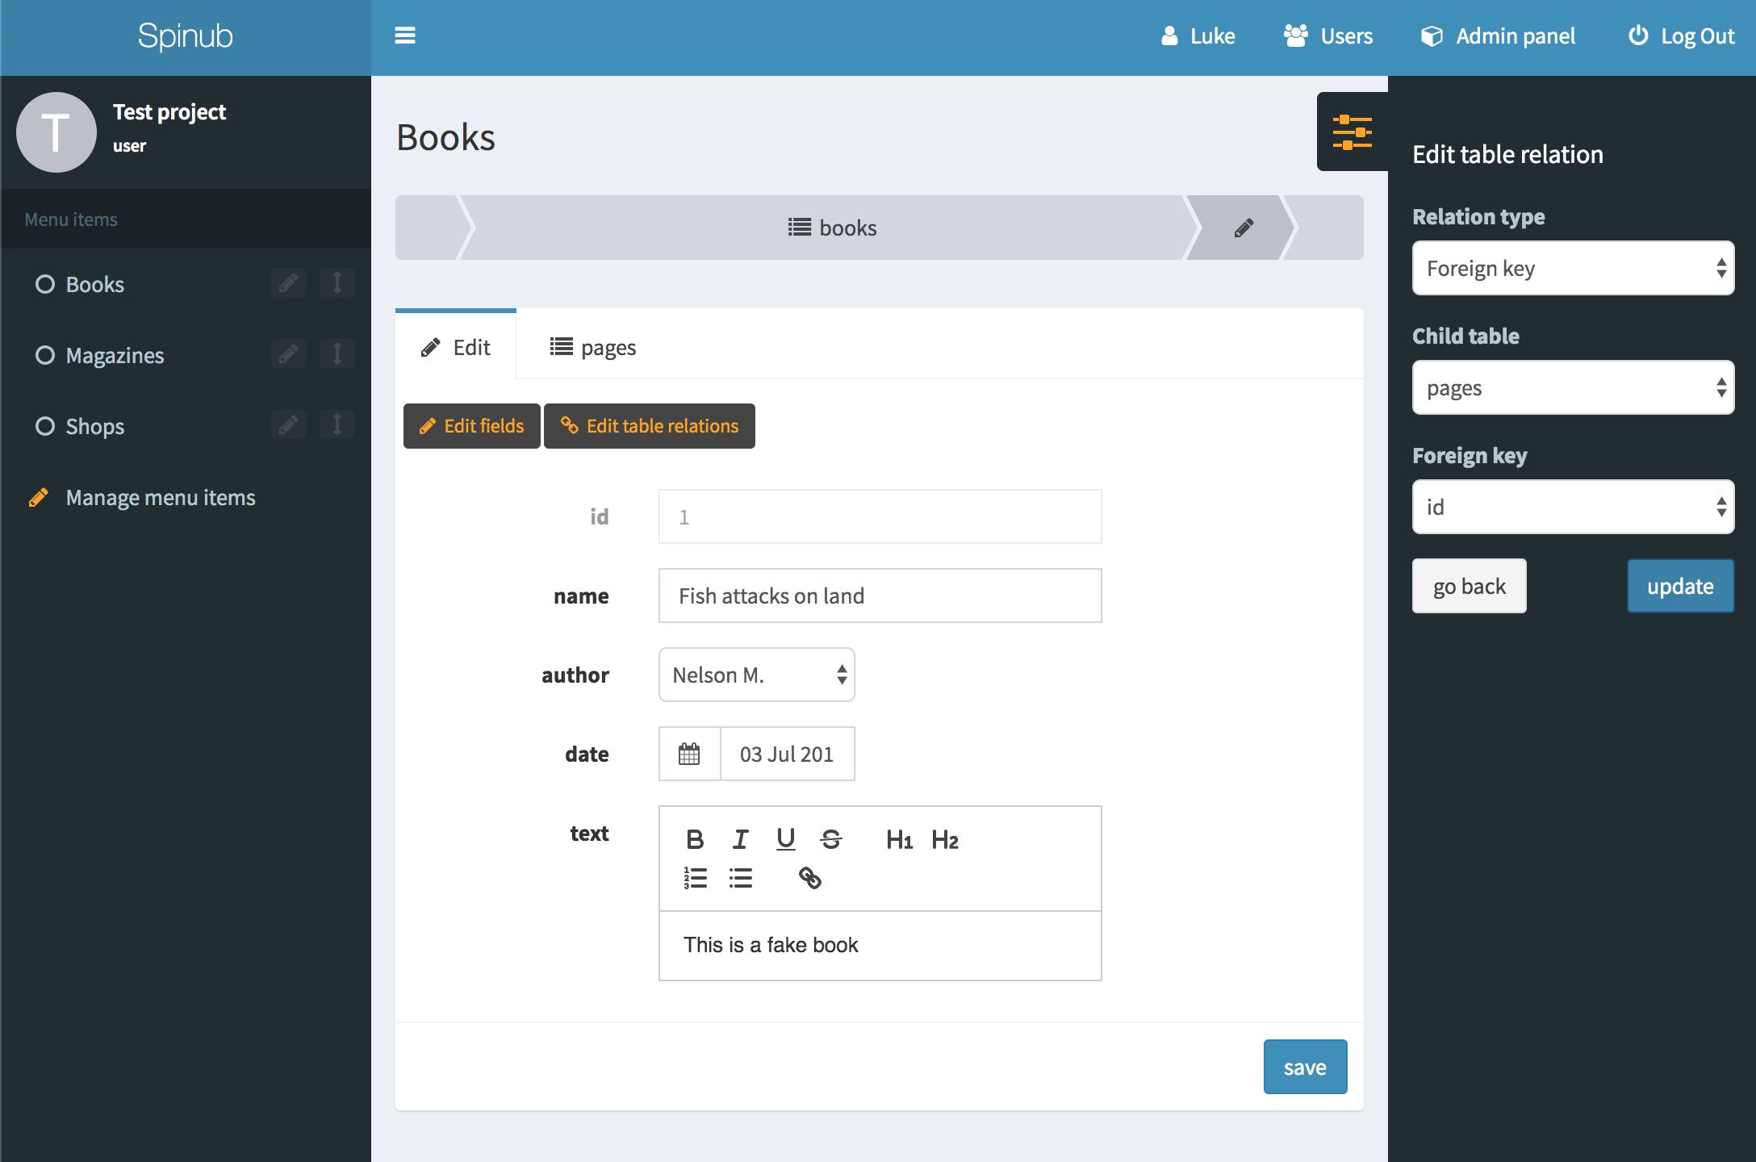Open the orange sliders settings panel icon
Screen dimensions: 1756x1162
(x=1352, y=132)
